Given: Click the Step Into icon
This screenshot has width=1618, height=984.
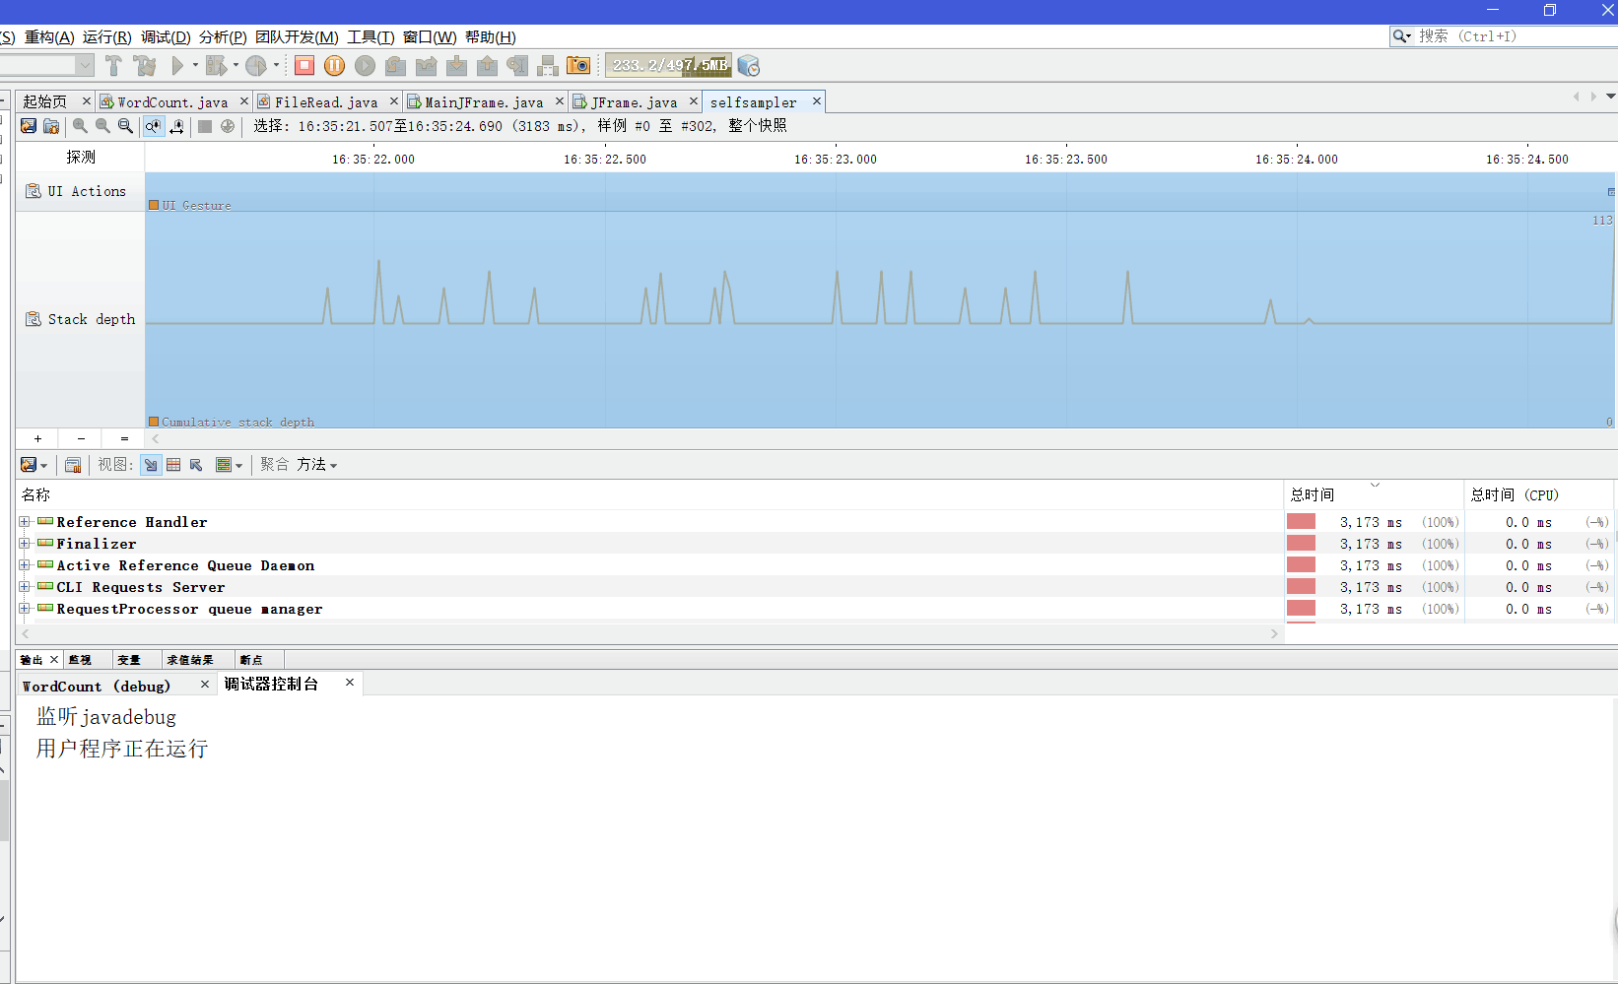Looking at the screenshot, I should click(457, 66).
